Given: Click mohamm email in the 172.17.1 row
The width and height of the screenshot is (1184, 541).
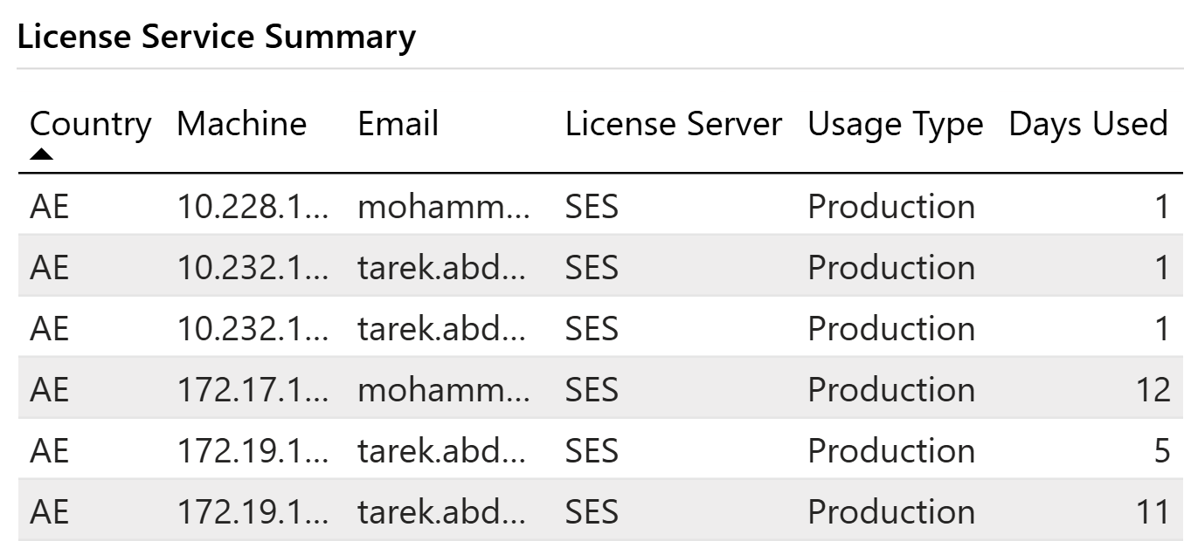Looking at the screenshot, I should coord(443,390).
